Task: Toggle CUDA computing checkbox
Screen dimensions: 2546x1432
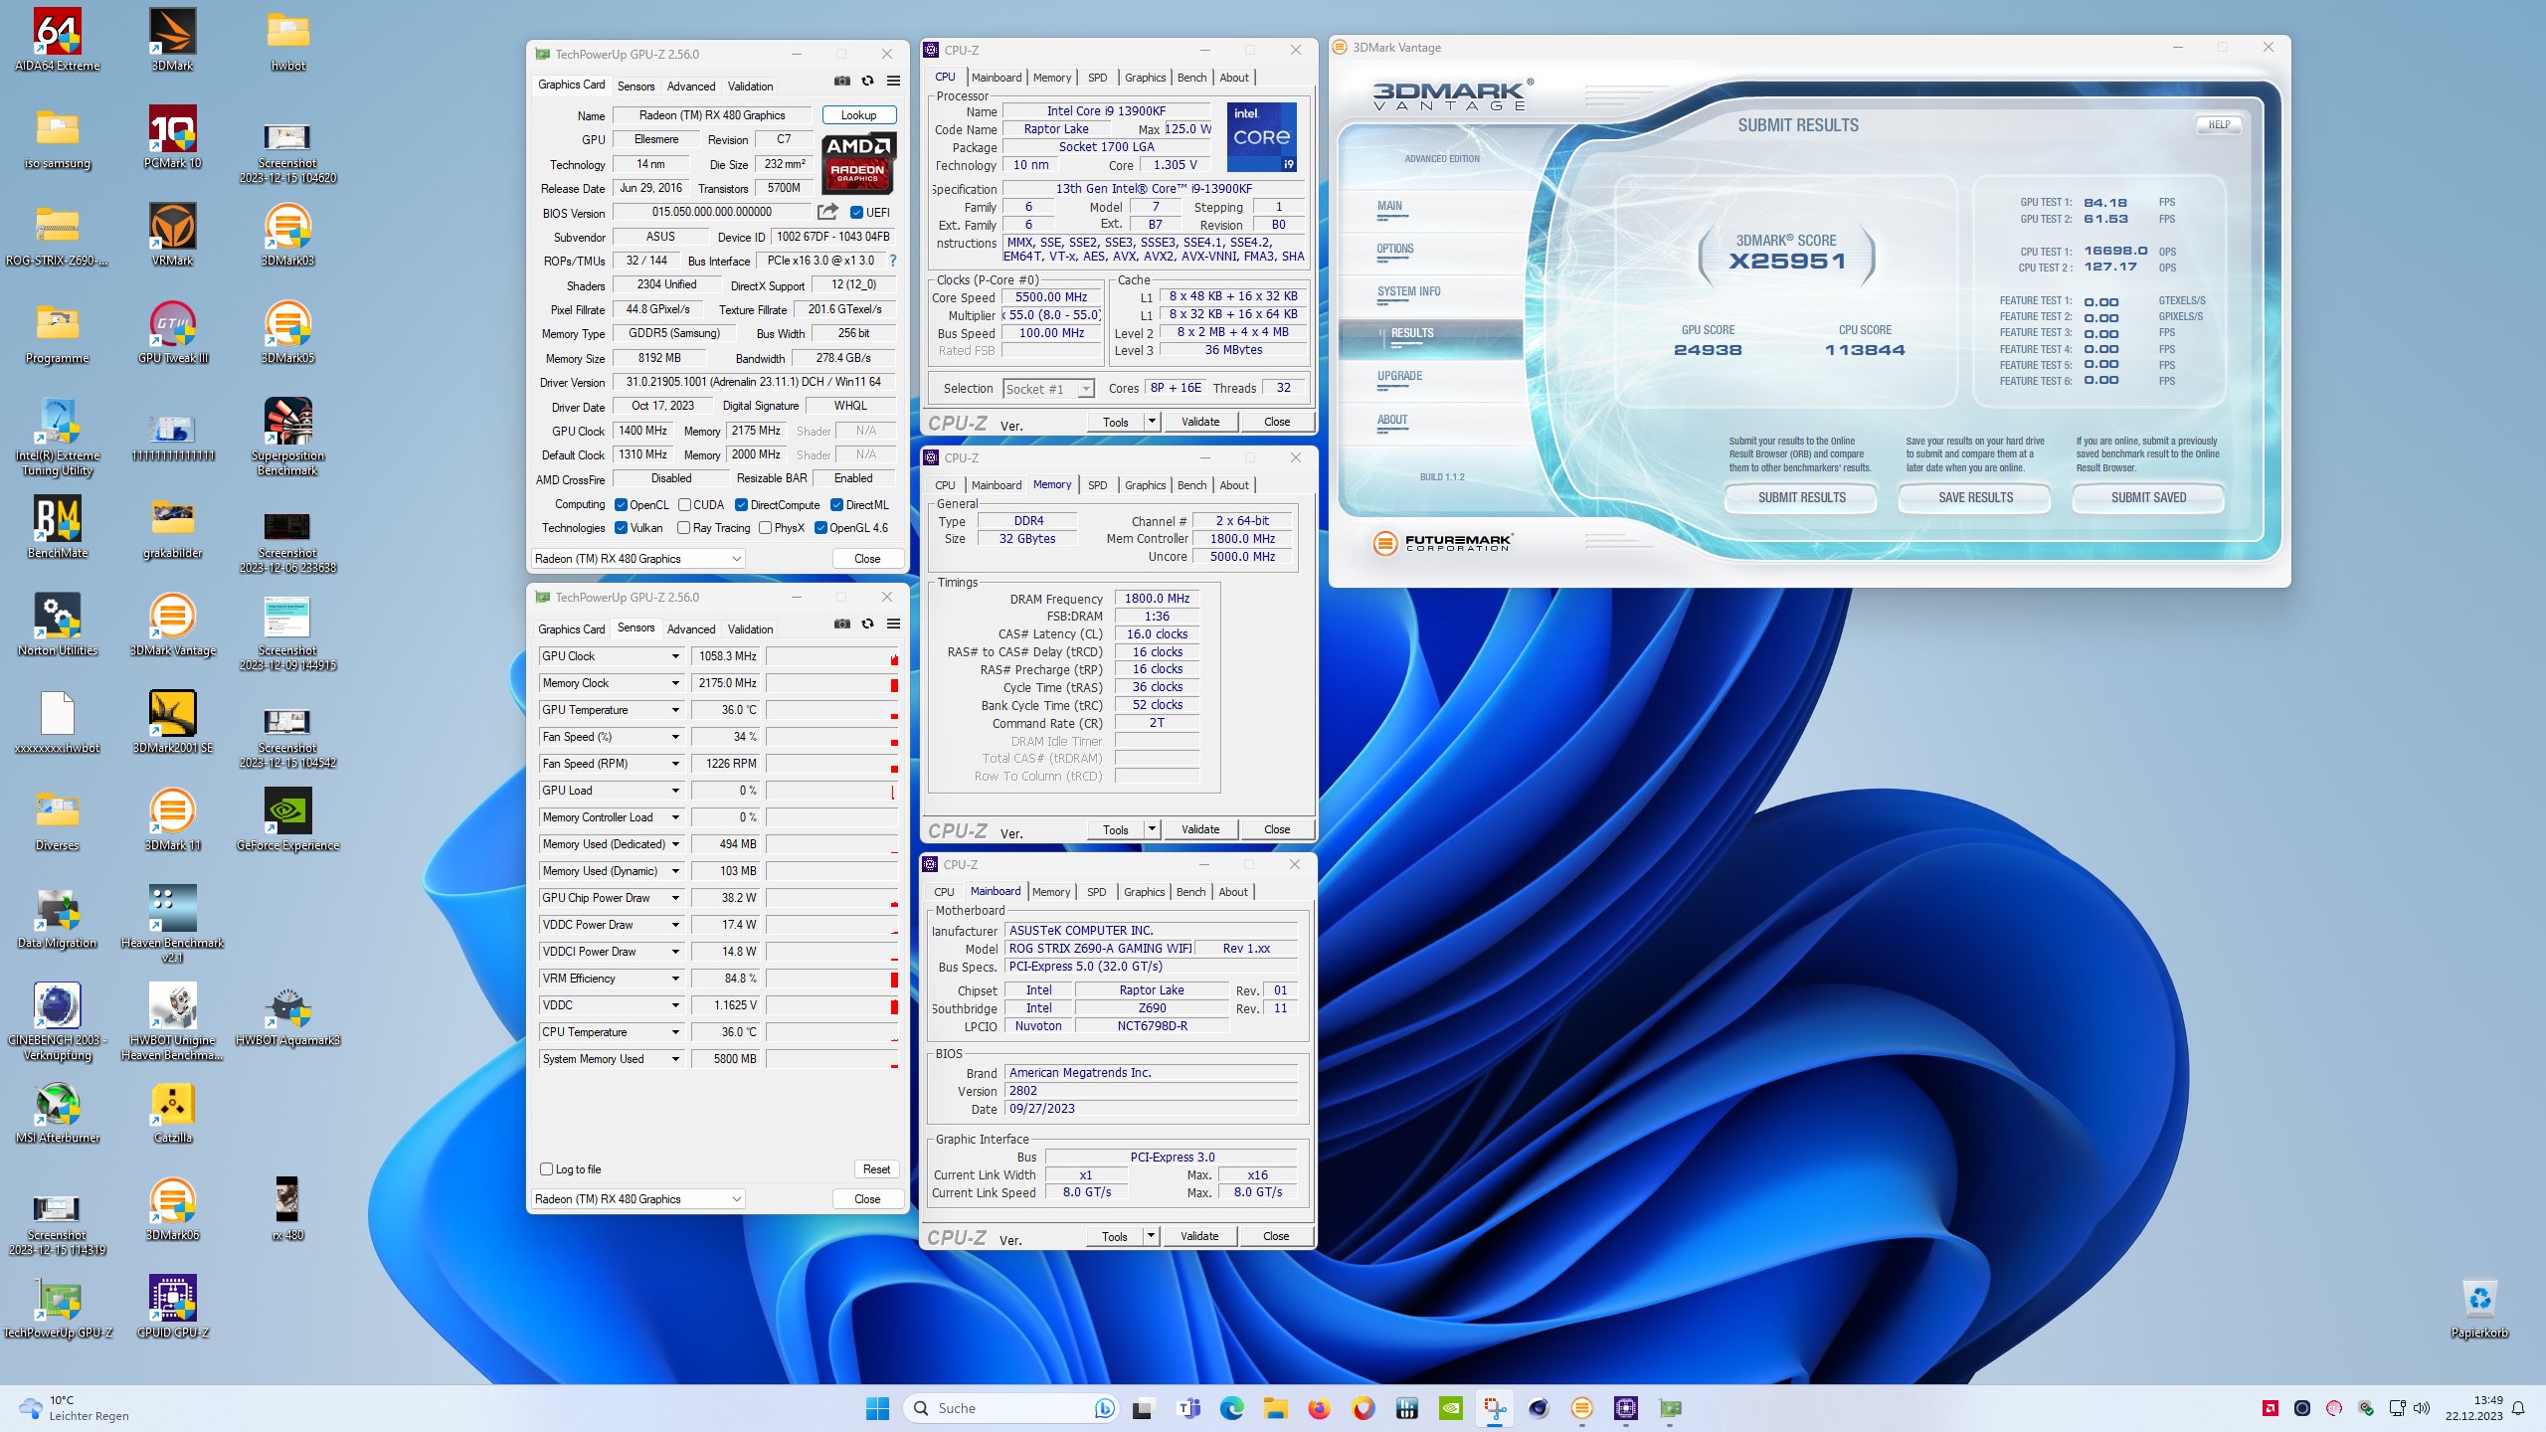Action: (x=684, y=505)
